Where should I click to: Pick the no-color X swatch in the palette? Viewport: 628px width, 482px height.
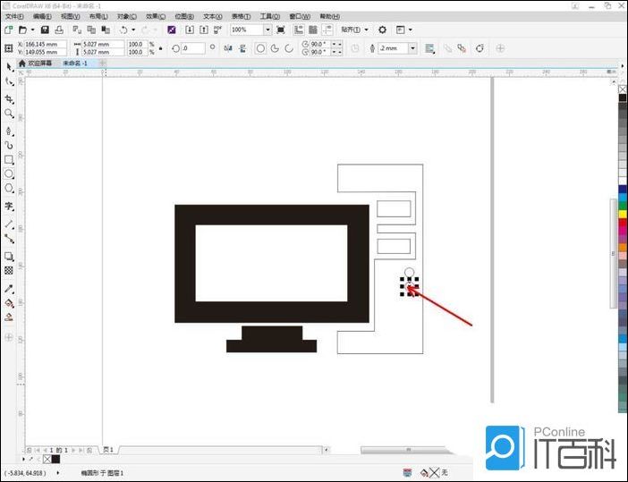pyautogui.click(x=623, y=89)
